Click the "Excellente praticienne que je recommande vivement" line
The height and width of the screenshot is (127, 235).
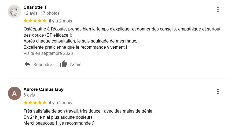tap(75, 47)
